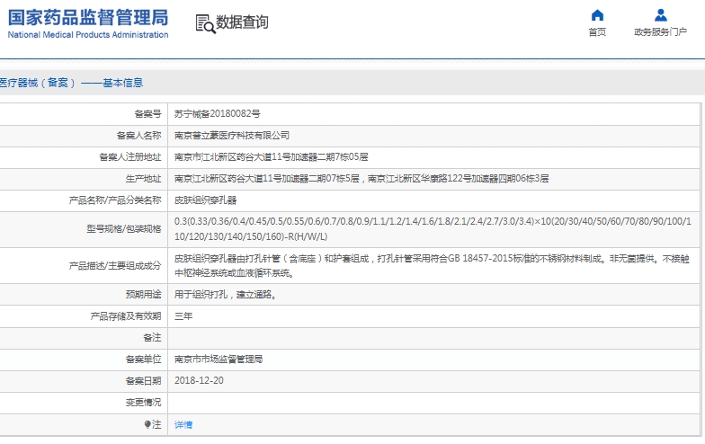Click the 备案人名称 row label
Viewport: 705px width, 444px height.
pos(138,135)
